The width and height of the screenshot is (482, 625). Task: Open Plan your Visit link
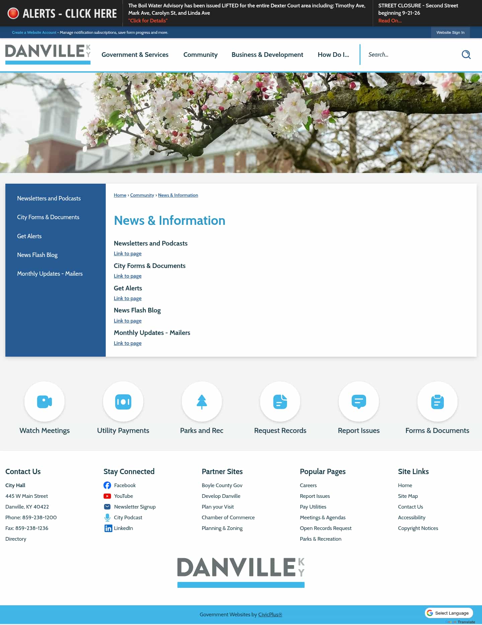tap(218, 507)
